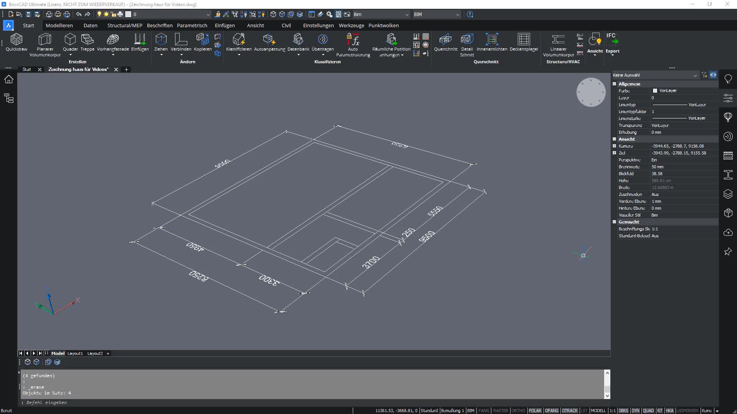Close the Zeichnung haus für Videos tab
The image size is (737, 414).
tap(116, 69)
